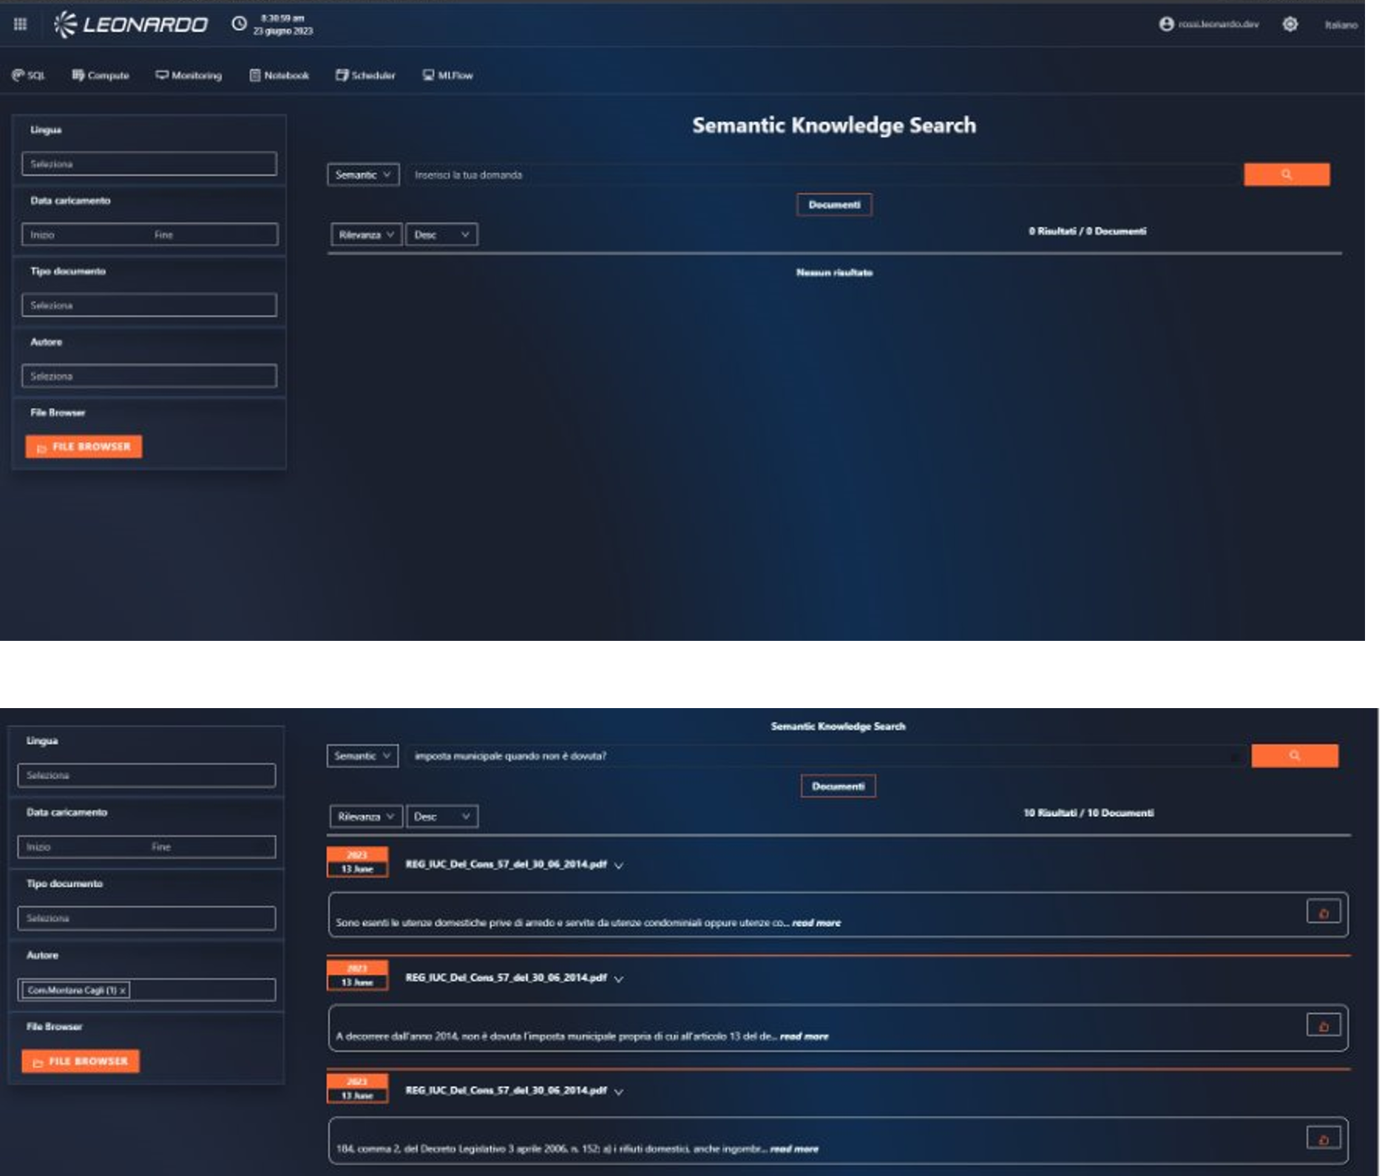1382x1176 pixels.
Task: Open the MLFlow menu item
Action: pyautogui.click(x=447, y=75)
